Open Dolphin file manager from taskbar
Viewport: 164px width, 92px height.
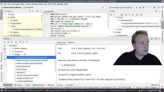pos(13,90)
